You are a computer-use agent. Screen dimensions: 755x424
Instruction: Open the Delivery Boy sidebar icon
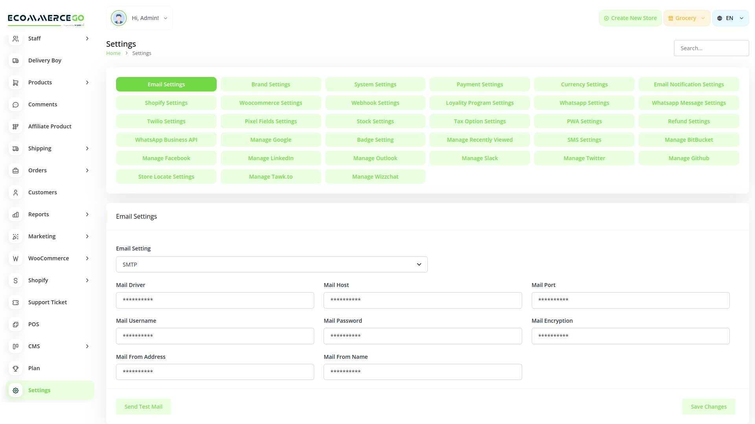(x=15, y=61)
